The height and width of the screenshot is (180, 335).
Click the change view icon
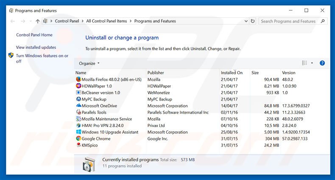[304, 63]
